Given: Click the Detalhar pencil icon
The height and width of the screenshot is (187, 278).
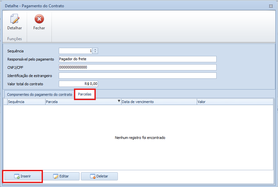Looking at the screenshot, I should pos(15,19).
